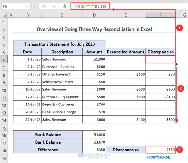The image size is (188, 163).
Task: Select the $3,670 Bank Balance cell
Action: coord(94,142)
